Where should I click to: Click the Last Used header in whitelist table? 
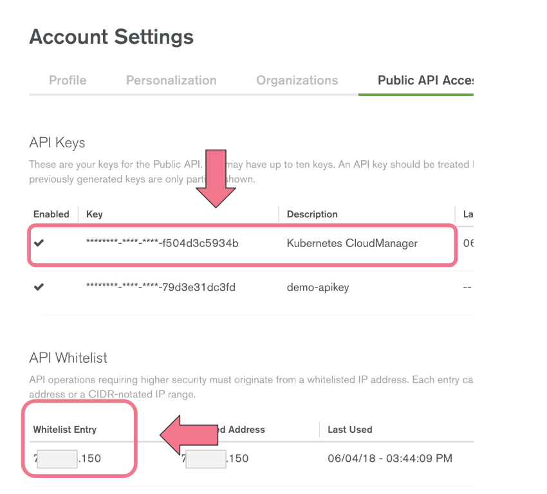[350, 429]
